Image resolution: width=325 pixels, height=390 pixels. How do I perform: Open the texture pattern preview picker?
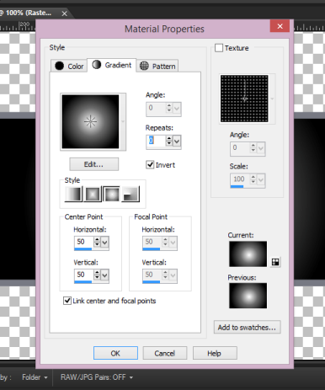click(244, 99)
